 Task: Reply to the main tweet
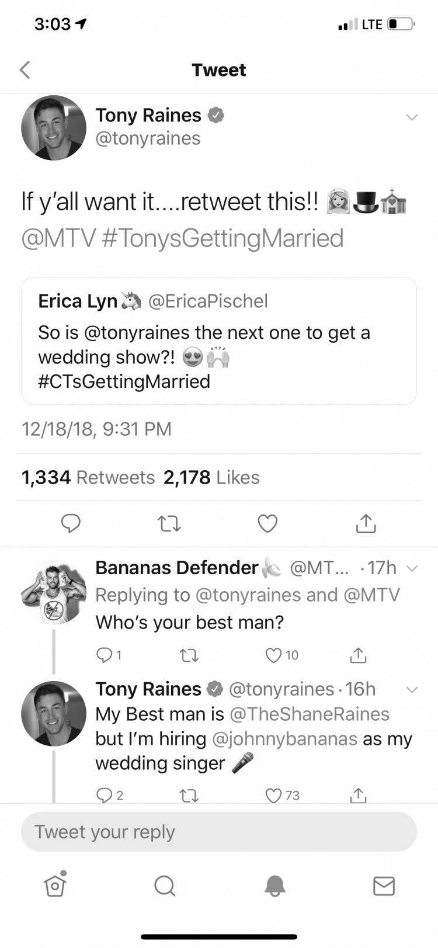71,523
